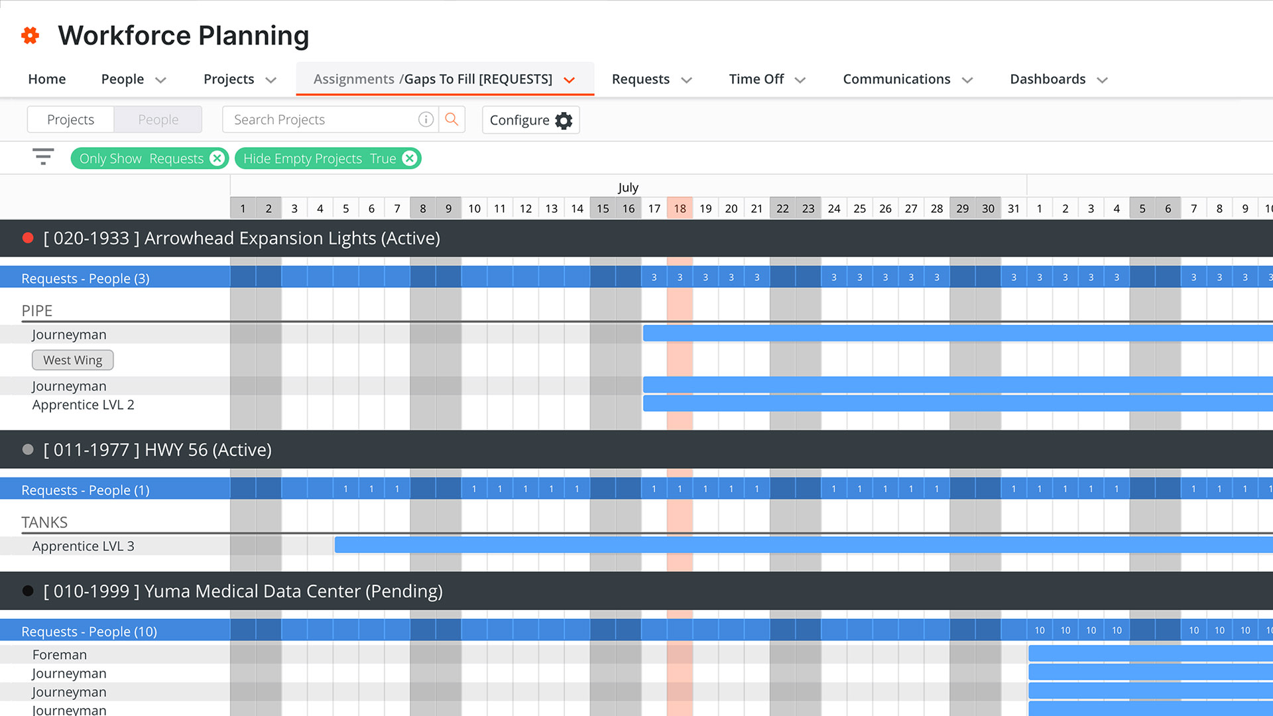Click the red status dot on Arrowhead Expansion Lights
Image resolution: width=1273 pixels, height=716 pixels.
coord(27,237)
